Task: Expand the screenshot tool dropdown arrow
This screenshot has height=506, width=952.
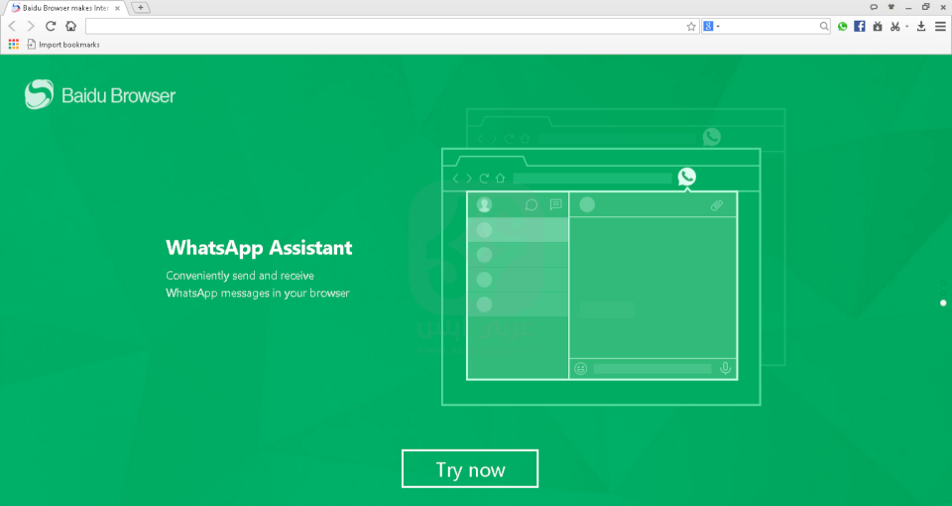Action: pos(906,27)
